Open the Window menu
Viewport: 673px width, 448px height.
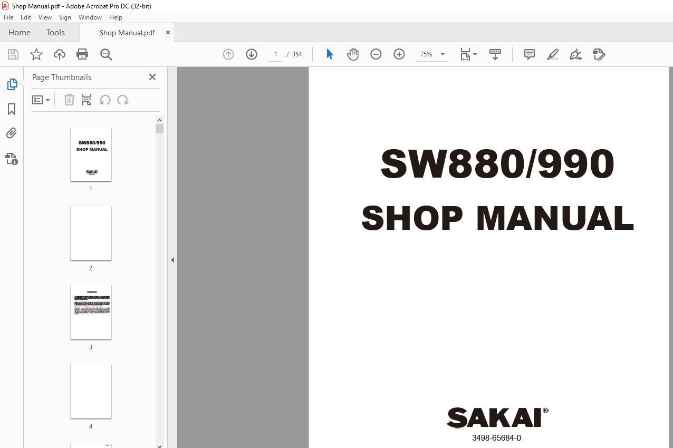90,17
